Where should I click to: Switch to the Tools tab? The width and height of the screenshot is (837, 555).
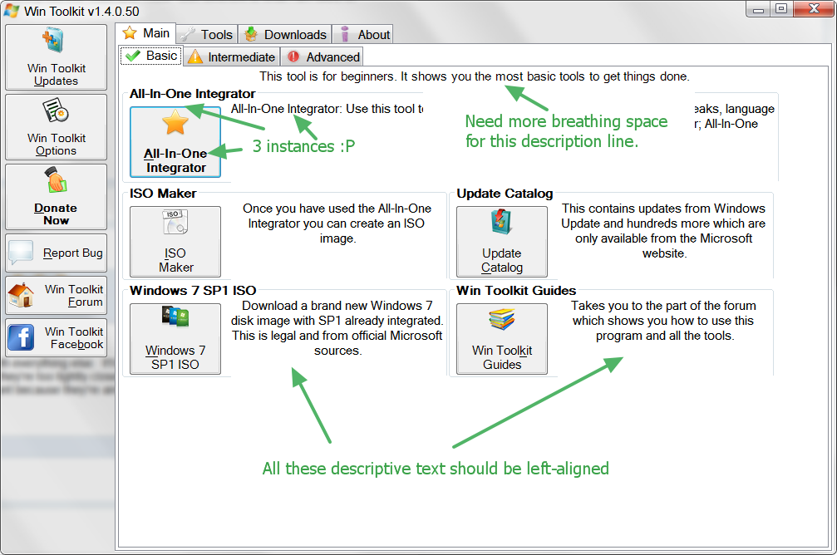pos(207,35)
